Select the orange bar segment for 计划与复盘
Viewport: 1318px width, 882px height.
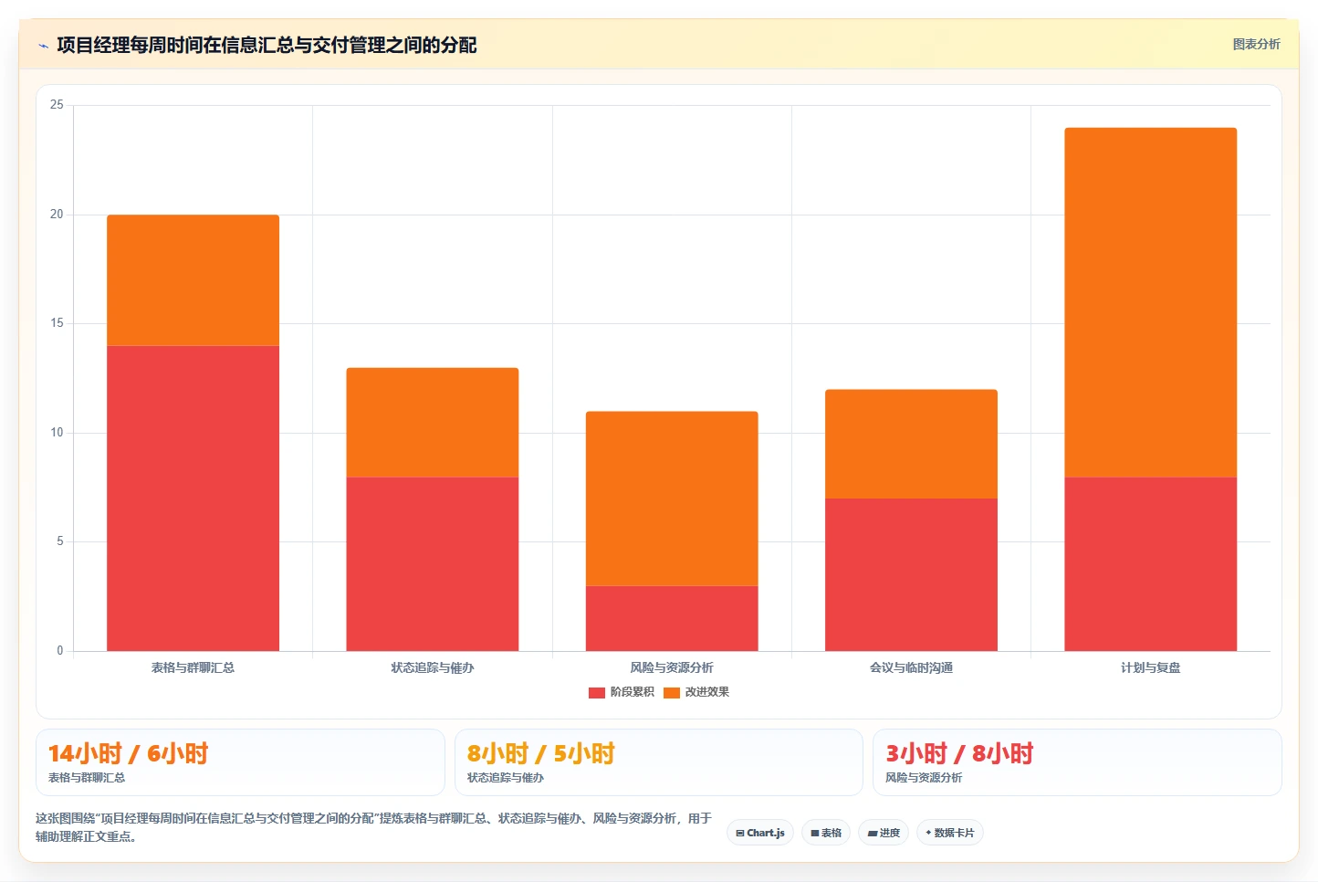[x=1151, y=302]
